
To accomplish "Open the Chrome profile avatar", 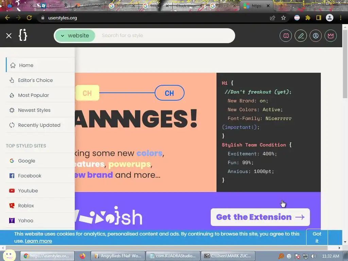I will (330, 18).
